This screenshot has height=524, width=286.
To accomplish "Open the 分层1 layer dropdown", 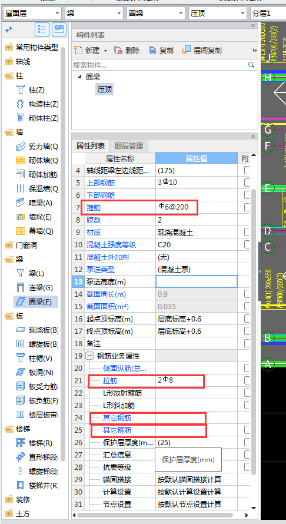I will point(268,14).
